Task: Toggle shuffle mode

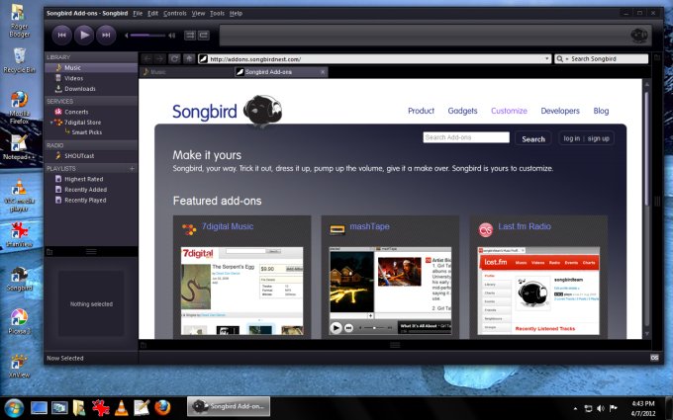Action: [x=190, y=36]
